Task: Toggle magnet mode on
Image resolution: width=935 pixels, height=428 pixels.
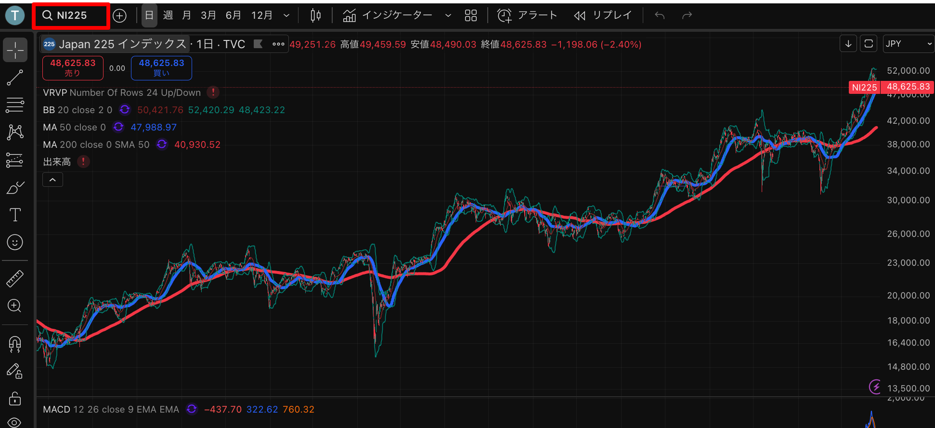Action: 15,344
